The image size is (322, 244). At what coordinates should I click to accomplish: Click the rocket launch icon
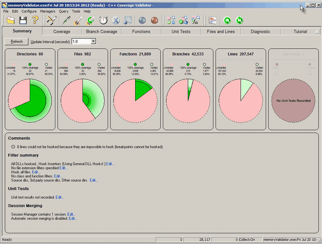pyautogui.click(x=78, y=21)
